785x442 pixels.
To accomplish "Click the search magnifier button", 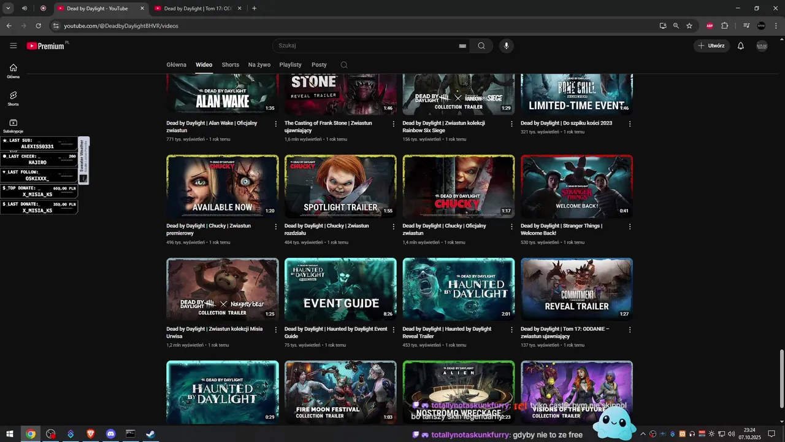I will click(481, 45).
